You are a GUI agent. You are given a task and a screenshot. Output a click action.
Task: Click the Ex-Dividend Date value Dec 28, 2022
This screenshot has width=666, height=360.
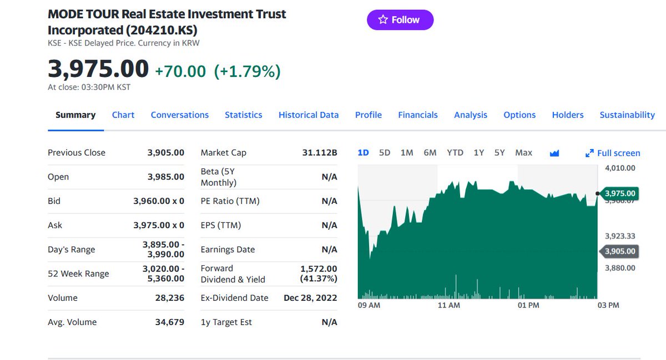(x=311, y=298)
